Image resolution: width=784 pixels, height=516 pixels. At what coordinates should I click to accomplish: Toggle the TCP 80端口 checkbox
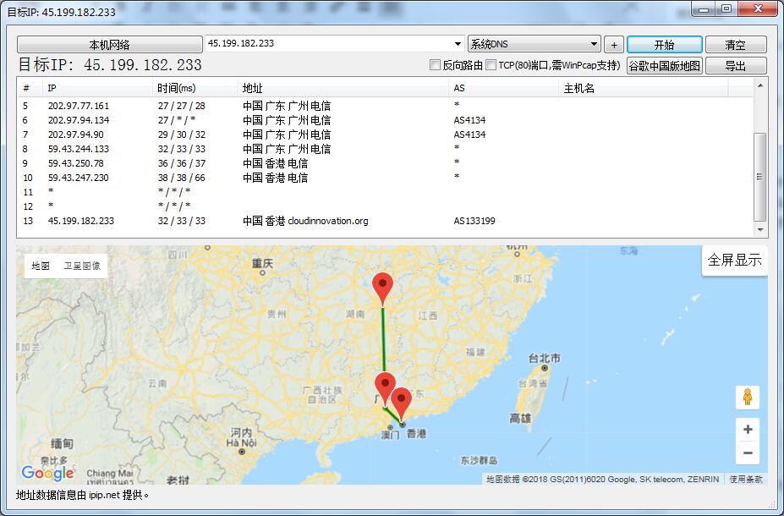point(491,65)
